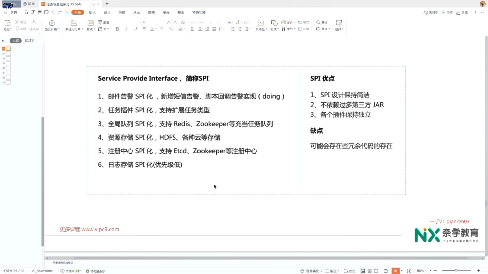The height and width of the screenshot is (274, 488).
Task: Click the Bold formatting icon
Action: [x=117, y=29]
